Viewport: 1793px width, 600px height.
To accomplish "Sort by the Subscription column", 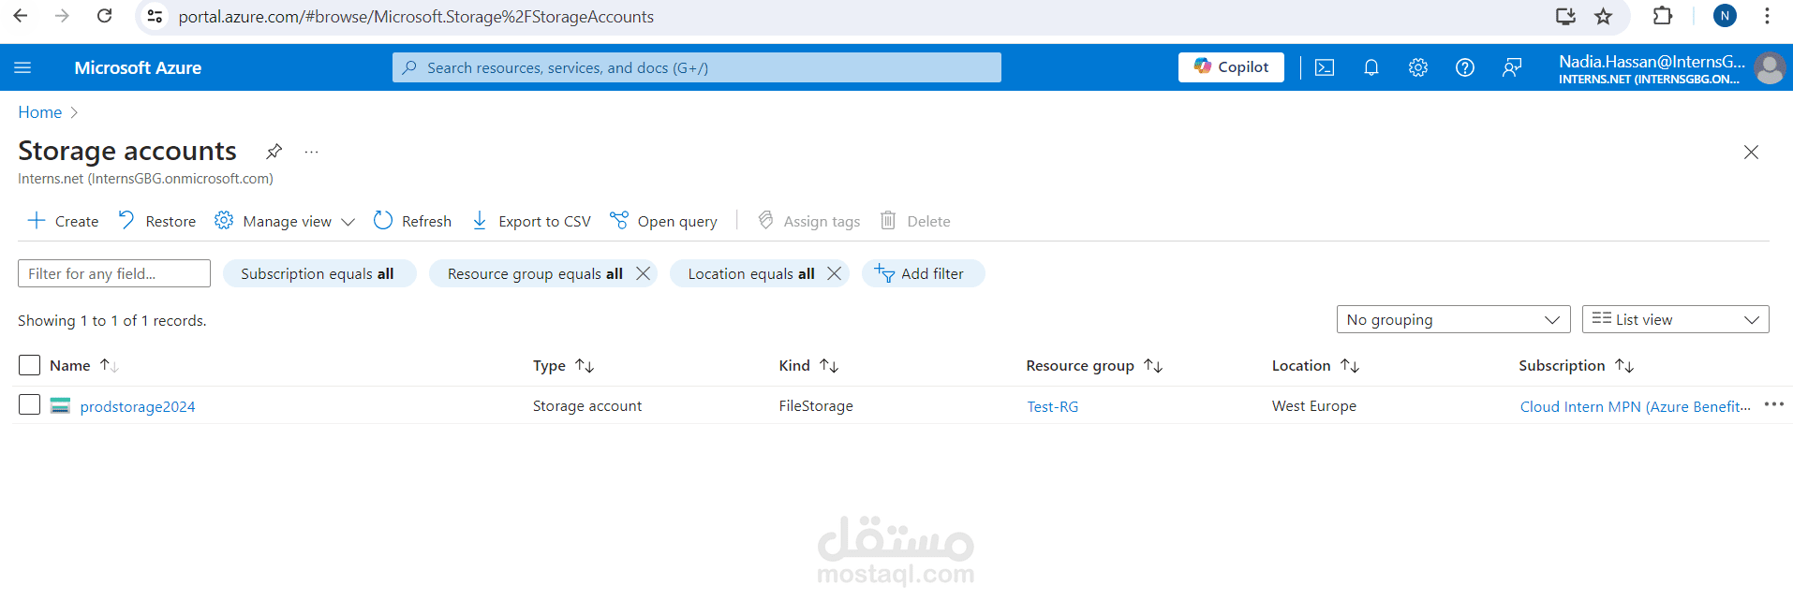I will point(1577,365).
